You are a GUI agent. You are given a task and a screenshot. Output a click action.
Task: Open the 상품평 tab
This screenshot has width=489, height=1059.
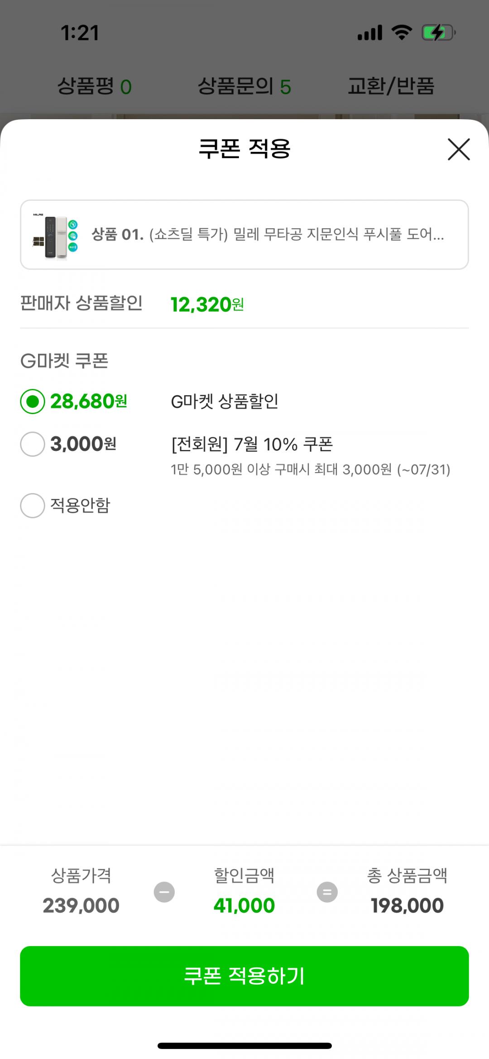94,86
